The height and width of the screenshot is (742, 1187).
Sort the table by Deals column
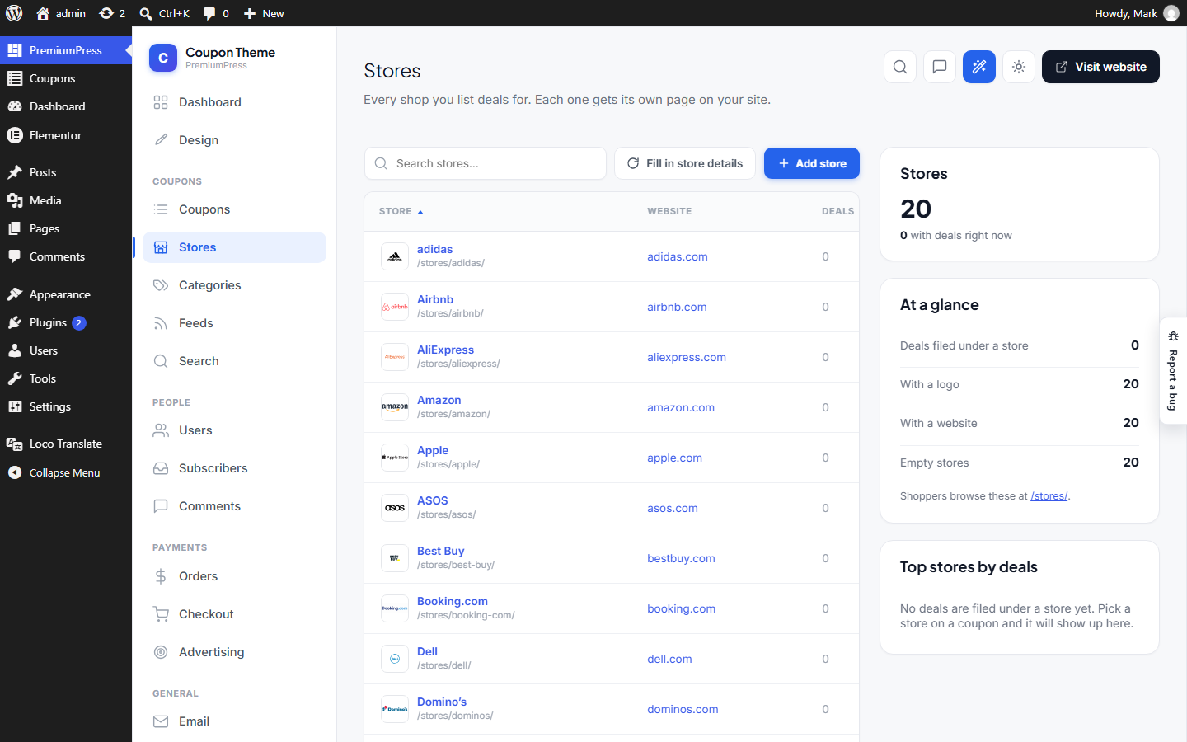(837, 212)
